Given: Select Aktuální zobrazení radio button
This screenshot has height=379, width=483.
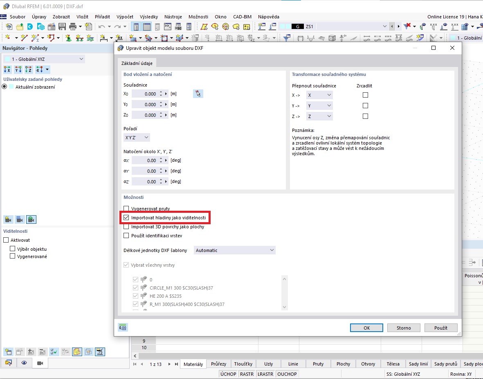Looking at the screenshot, I should tap(4, 87).
